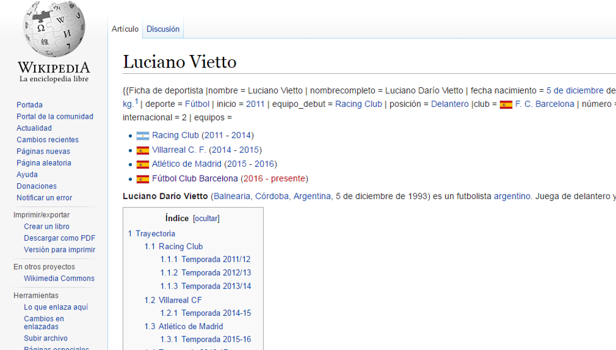
Task: Click the Herramientas sidebar heading
Action: pyautogui.click(x=36, y=295)
